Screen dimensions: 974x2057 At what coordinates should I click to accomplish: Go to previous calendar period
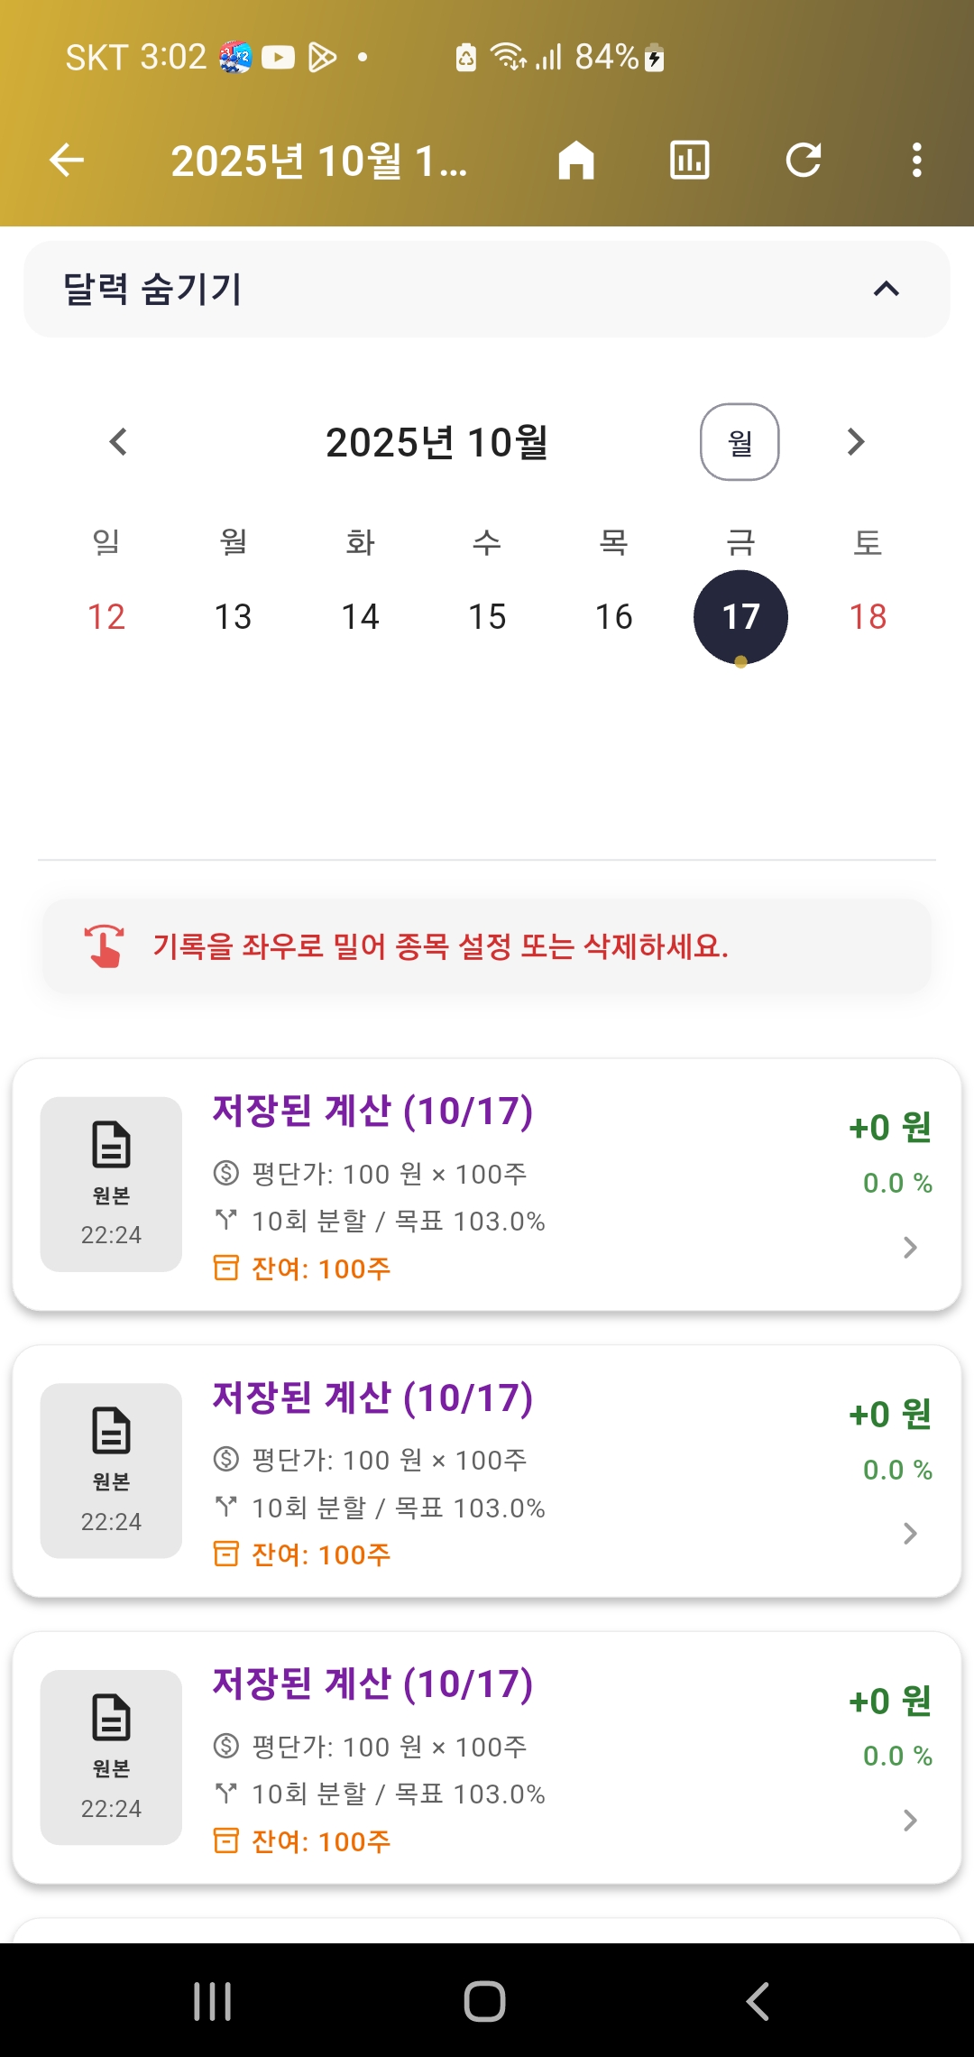118,442
